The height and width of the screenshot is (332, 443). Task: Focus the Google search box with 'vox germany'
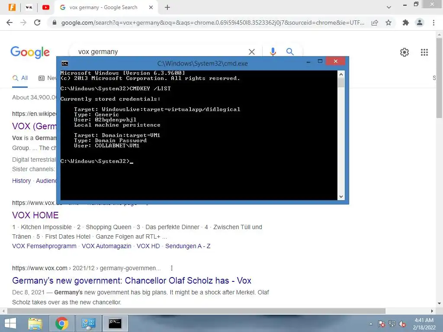pyautogui.click(x=161, y=52)
